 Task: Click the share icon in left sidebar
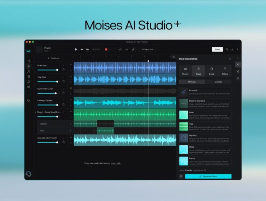pos(29,61)
